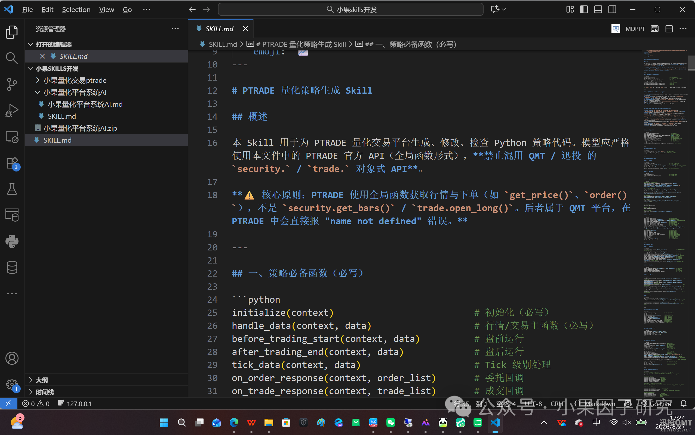Click the command center search box

click(350, 10)
